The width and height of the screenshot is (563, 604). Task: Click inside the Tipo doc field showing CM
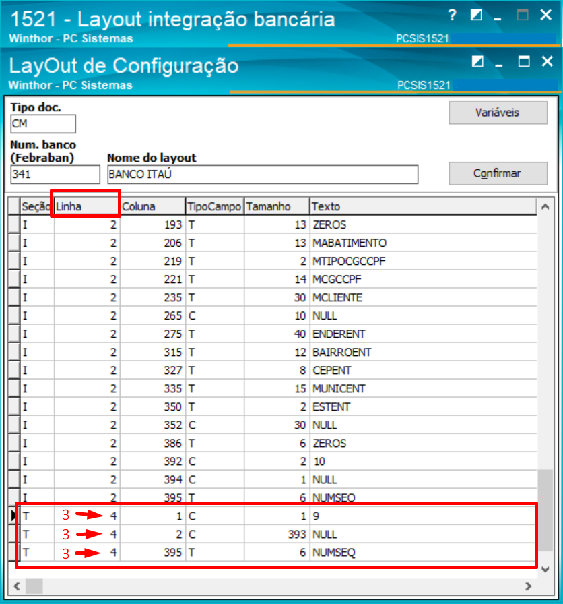pos(42,124)
